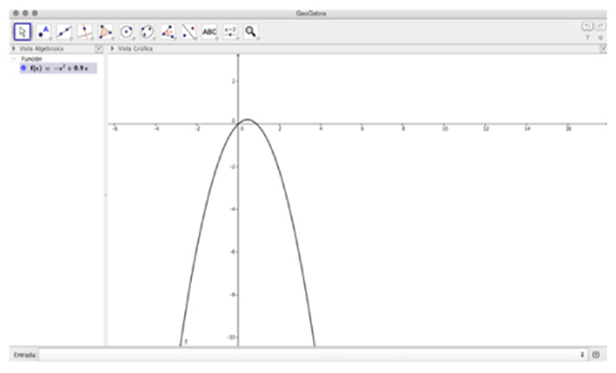Viewport: 616px width, 373px height.
Task: Toggle visibility dot of function f(x)
Action: 23,68
